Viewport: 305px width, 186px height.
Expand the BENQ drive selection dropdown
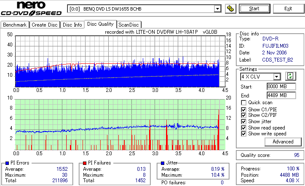click(x=217, y=9)
